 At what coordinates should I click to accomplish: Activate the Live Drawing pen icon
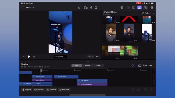tap(96, 8)
